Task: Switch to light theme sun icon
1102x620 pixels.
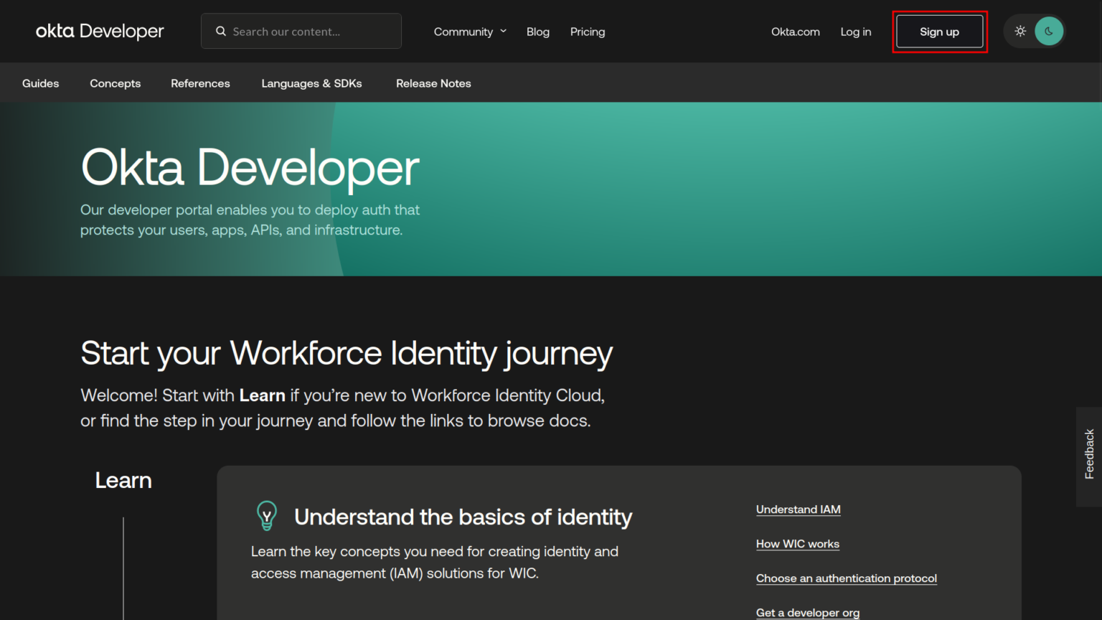Action: pos(1020,32)
